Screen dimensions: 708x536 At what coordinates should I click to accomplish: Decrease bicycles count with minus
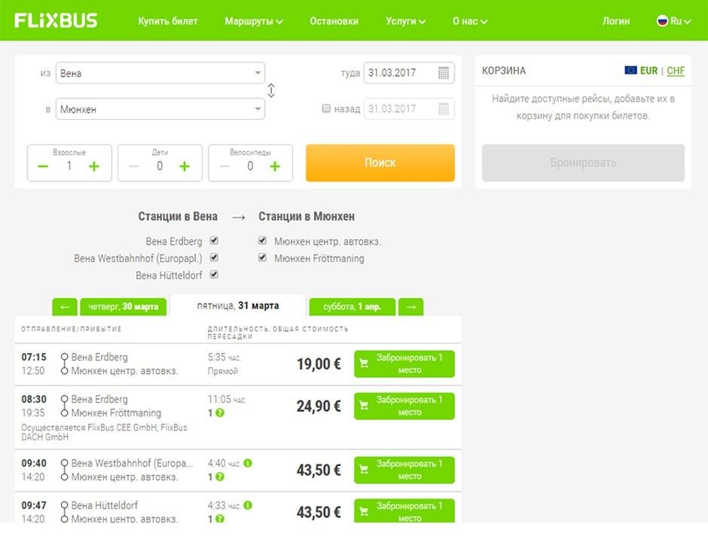click(x=224, y=166)
